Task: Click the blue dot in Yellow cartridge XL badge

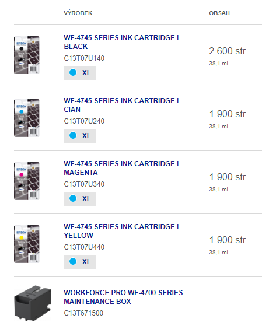Action: click(x=73, y=261)
